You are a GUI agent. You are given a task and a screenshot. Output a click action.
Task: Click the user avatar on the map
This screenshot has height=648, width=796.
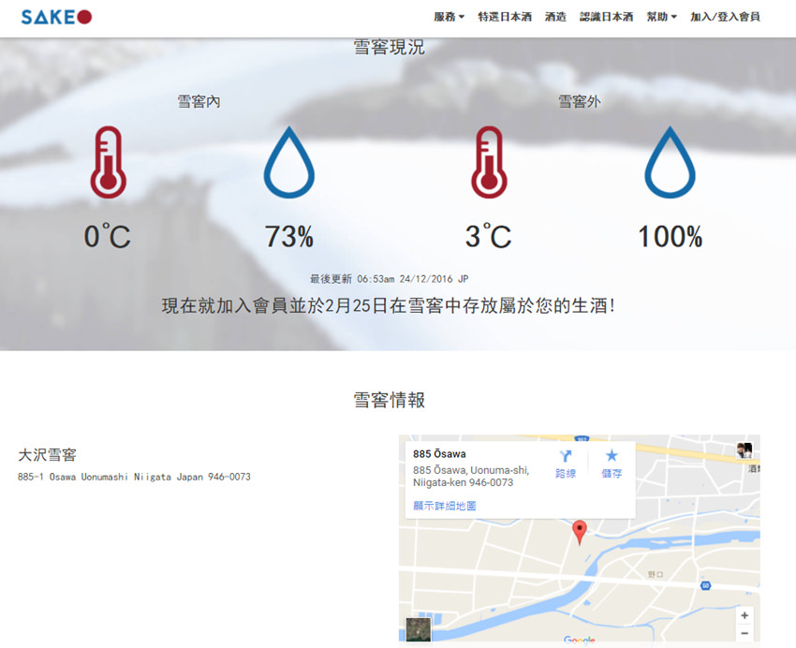pyautogui.click(x=744, y=450)
